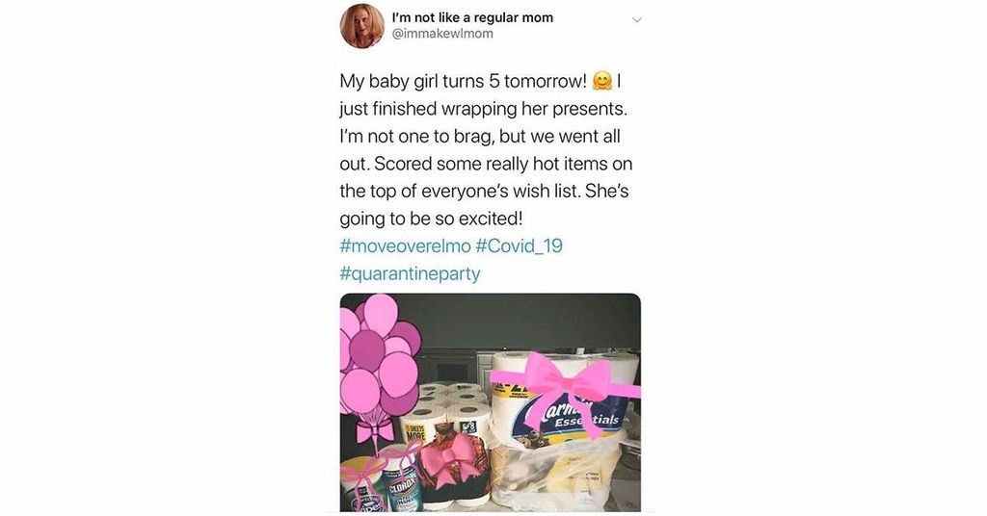Image resolution: width=987 pixels, height=516 pixels.
Task: Visit the @immakewlmom handle
Action: click(442, 34)
